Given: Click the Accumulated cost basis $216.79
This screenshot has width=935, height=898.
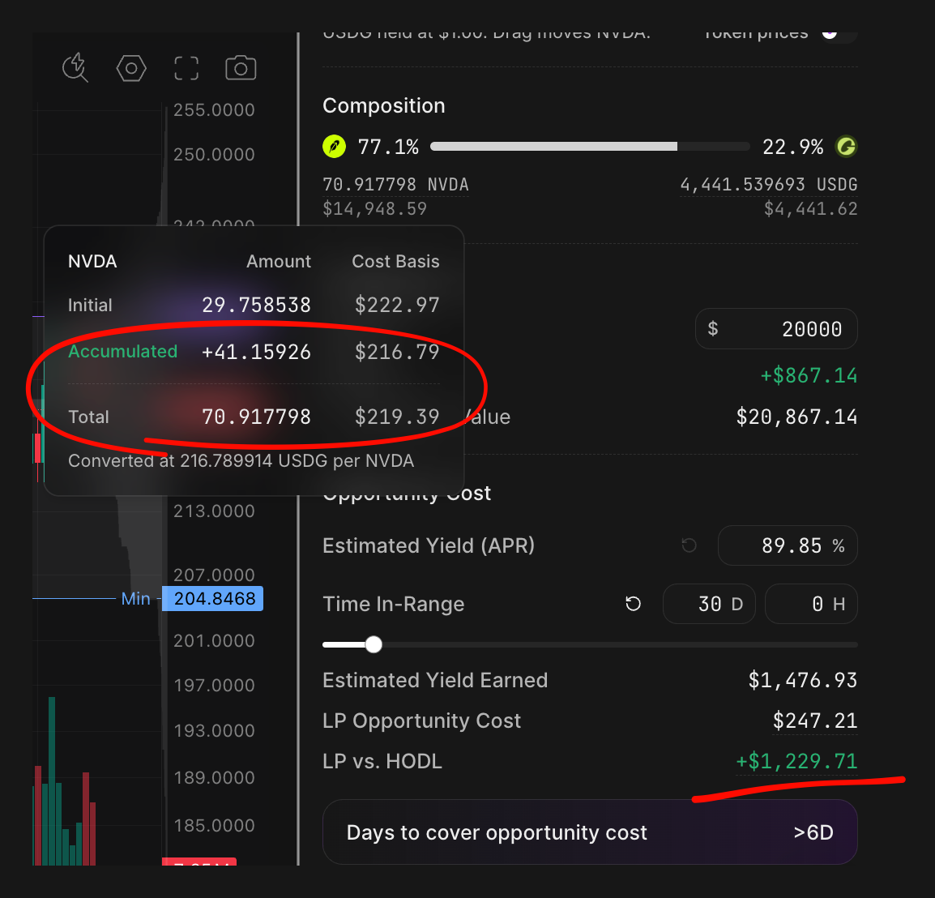Looking at the screenshot, I should click(x=397, y=352).
